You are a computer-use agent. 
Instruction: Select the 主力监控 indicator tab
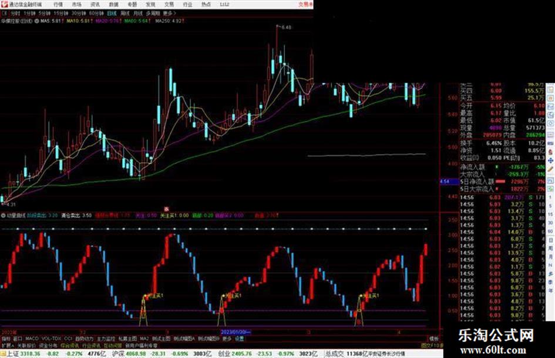tap(106, 339)
